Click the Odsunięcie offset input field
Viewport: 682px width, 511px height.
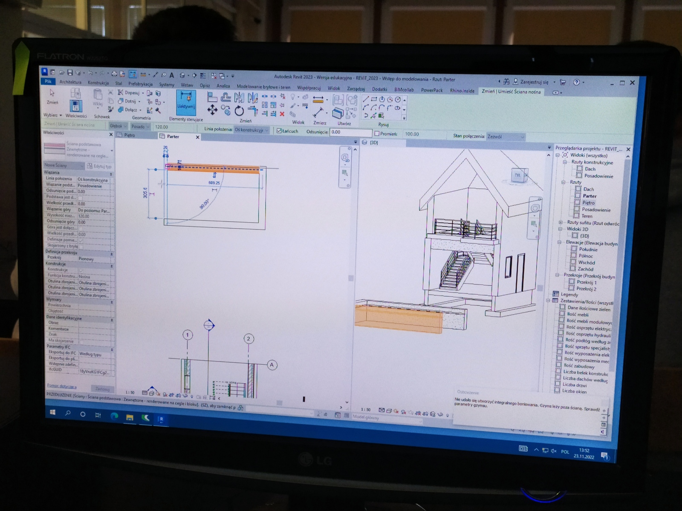350,132
